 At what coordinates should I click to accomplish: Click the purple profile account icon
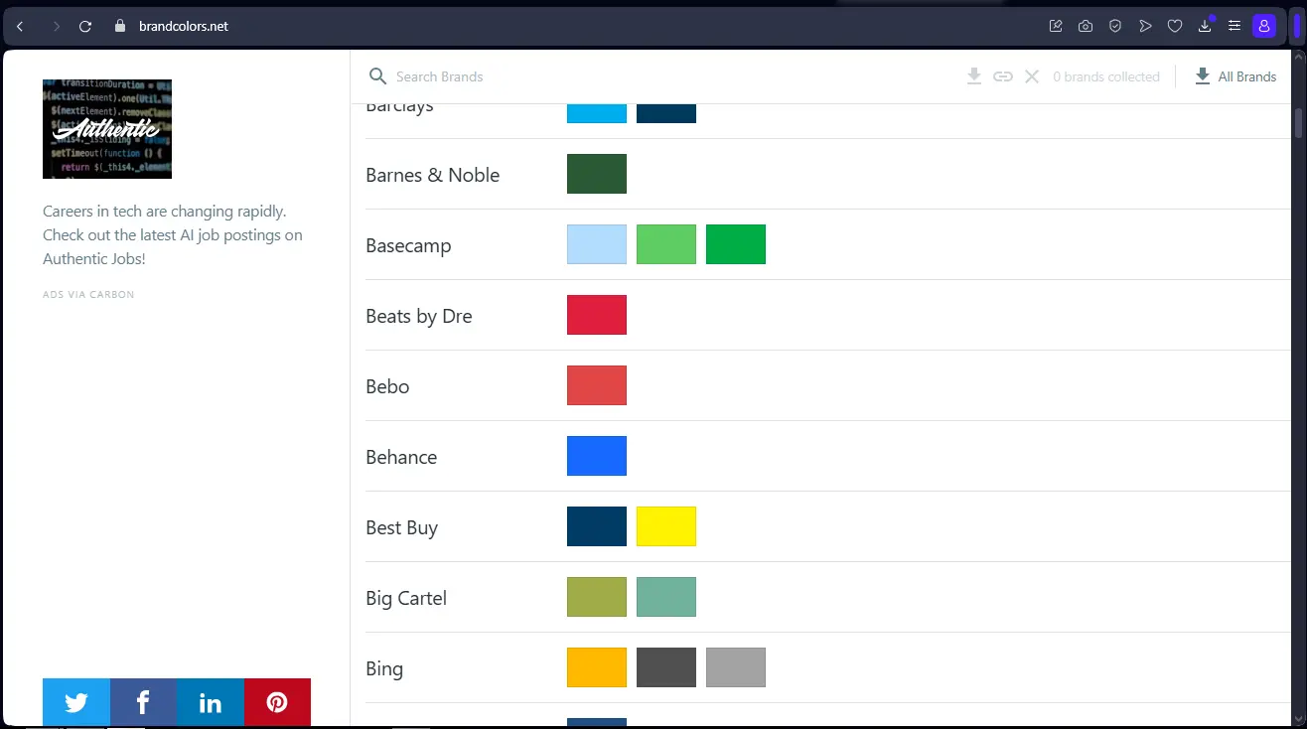point(1263,27)
